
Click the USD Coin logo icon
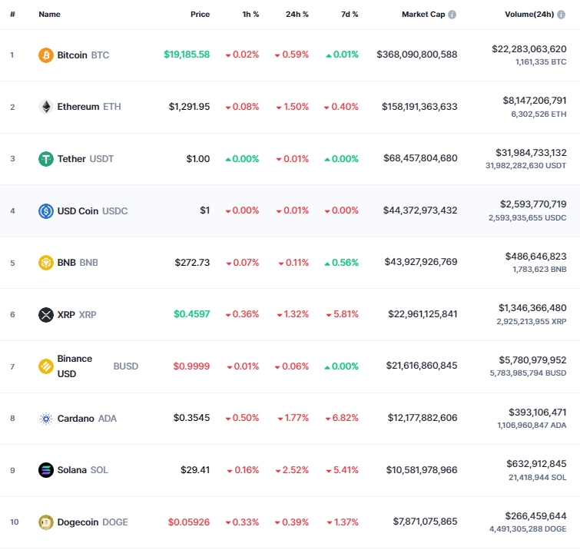pos(46,211)
